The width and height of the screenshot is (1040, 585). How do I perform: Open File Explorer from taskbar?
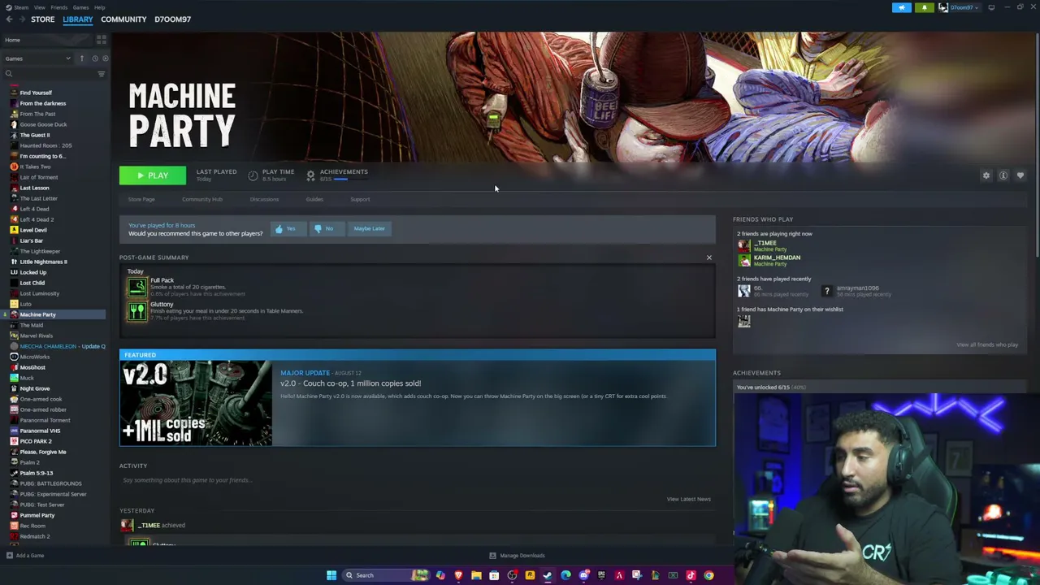[x=476, y=575]
